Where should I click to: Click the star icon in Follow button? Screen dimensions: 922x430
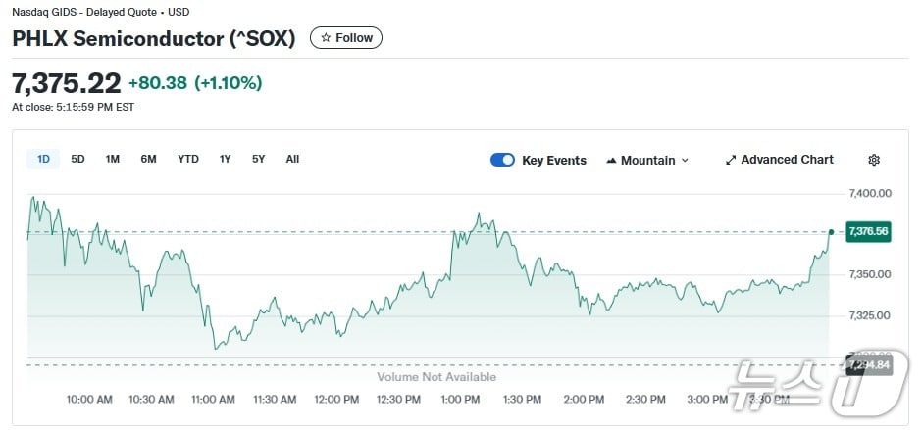(x=326, y=38)
